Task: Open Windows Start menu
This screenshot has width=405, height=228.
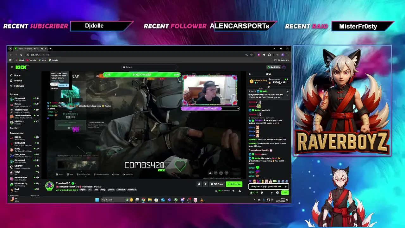Action: tap(97, 200)
